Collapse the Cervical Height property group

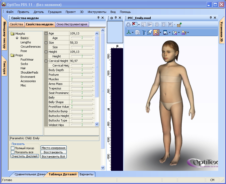click(46, 61)
